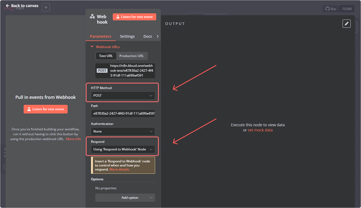
Task: Click the header Listen for test event button
Action: [x=134, y=17]
